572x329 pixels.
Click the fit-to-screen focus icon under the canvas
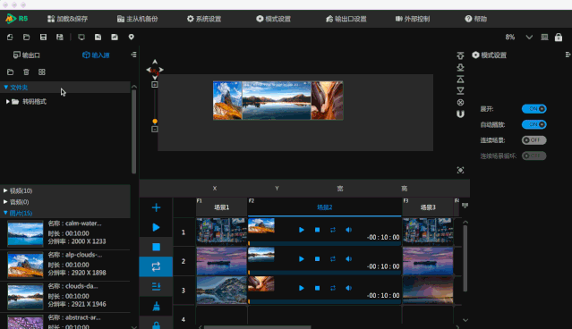[x=460, y=170]
